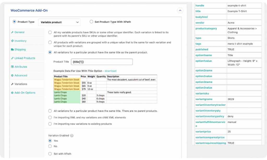Choose importing new variations to existing products

50,124
